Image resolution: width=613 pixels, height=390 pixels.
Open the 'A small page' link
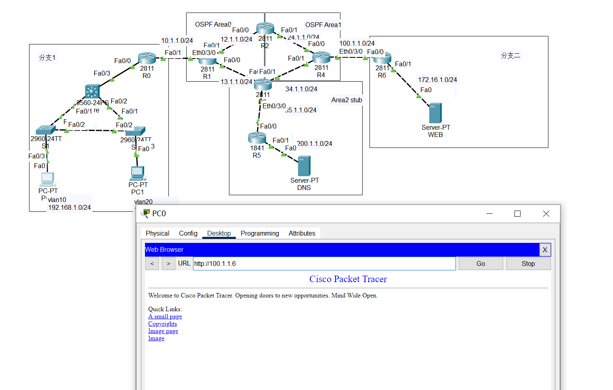point(165,316)
